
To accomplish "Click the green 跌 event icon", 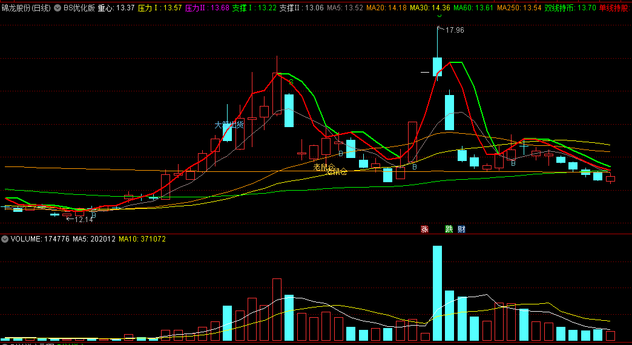I will coord(449,229).
